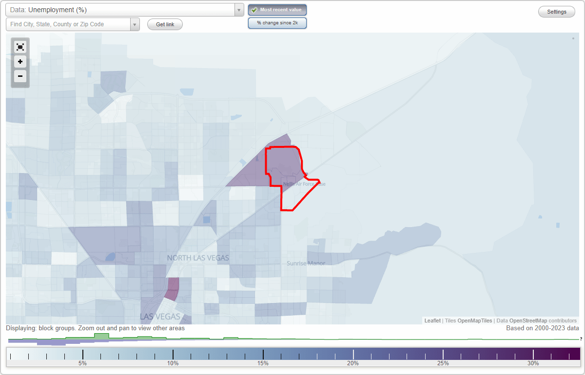Click inside the city search input field
Screen dimensions: 585x375
(68, 24)
